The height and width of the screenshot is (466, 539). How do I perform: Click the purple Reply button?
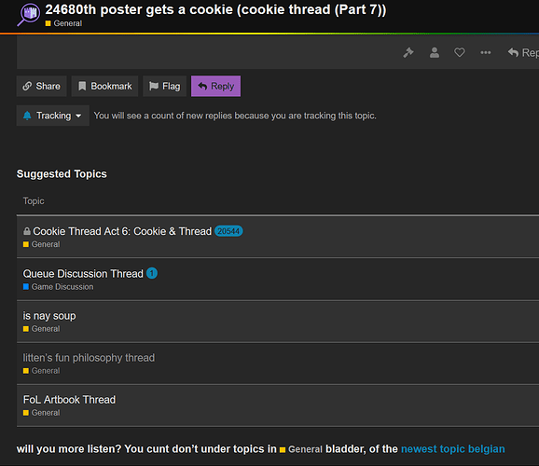pyautogui.click(x=215, y=86)
